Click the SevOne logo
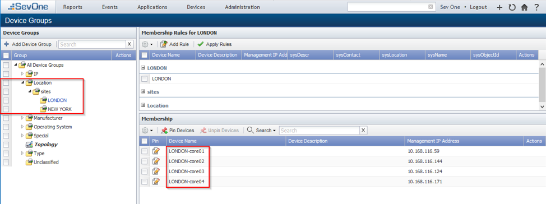Viewport: 546px width, 204px height. pos(28,7)
